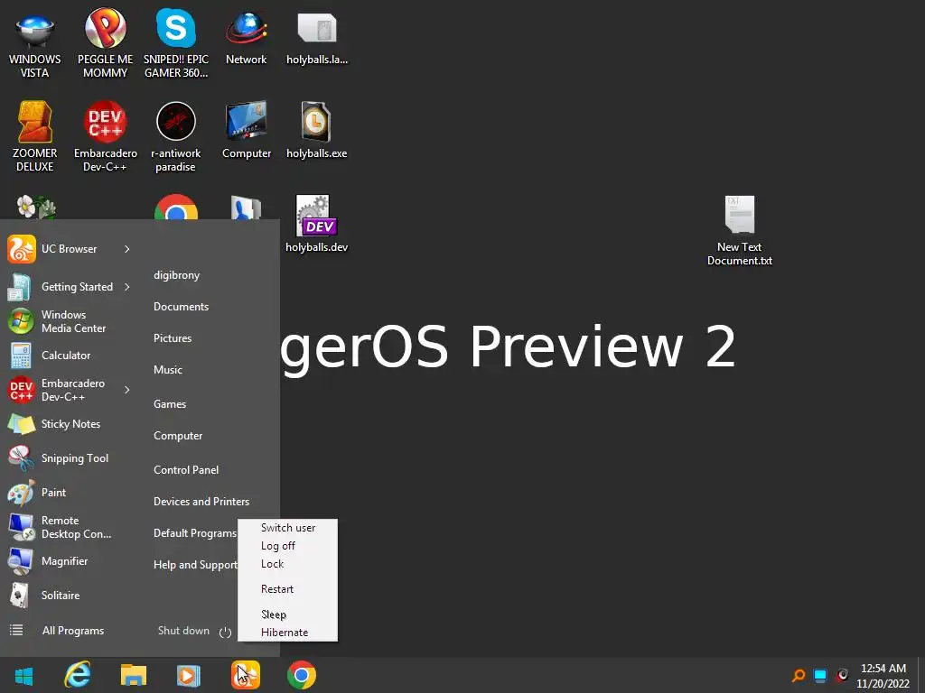Open UC Browser taskbar icon
Image resolution: width=925 pixels, height=693 pixels.
(246, 675)
